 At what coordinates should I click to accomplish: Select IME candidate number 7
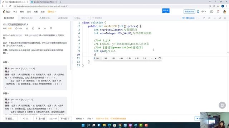pyautogui.click(x=145, y=58)
